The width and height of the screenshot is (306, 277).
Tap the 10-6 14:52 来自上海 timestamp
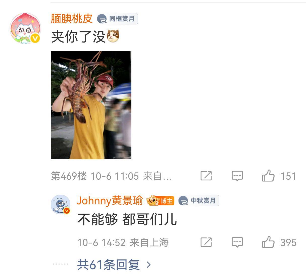(123, 243)
